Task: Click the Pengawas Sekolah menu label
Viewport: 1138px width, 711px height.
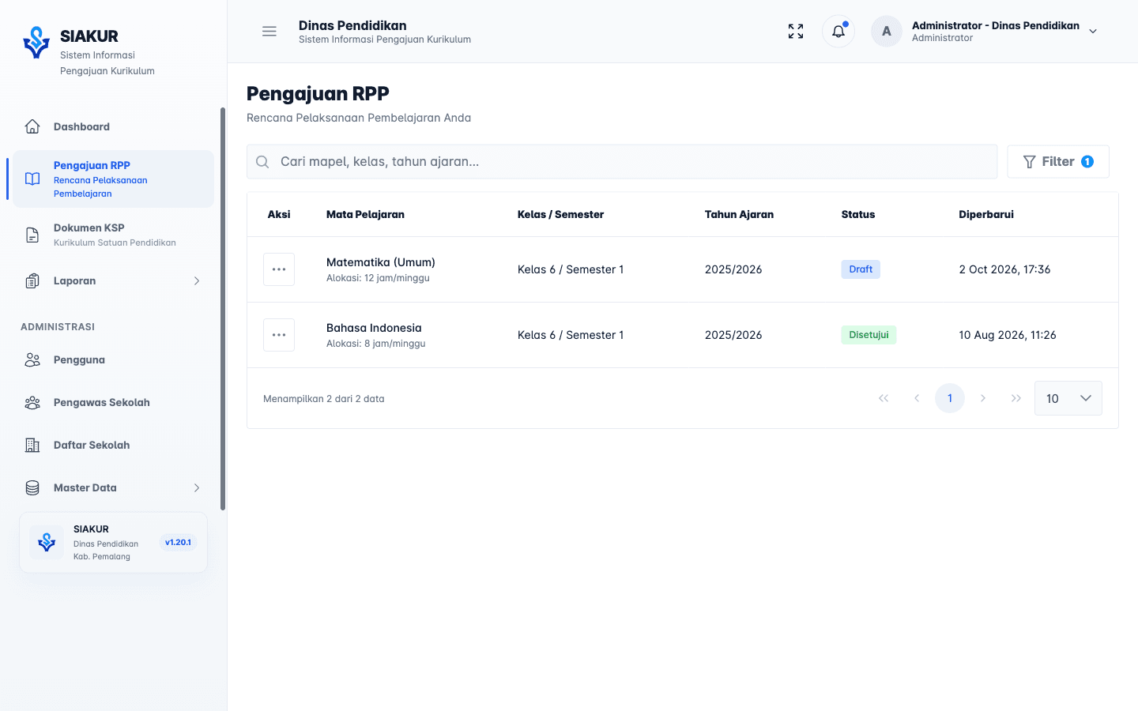Action: [x=102, y=403]
